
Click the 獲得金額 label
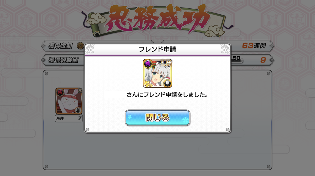pos(60,46)
